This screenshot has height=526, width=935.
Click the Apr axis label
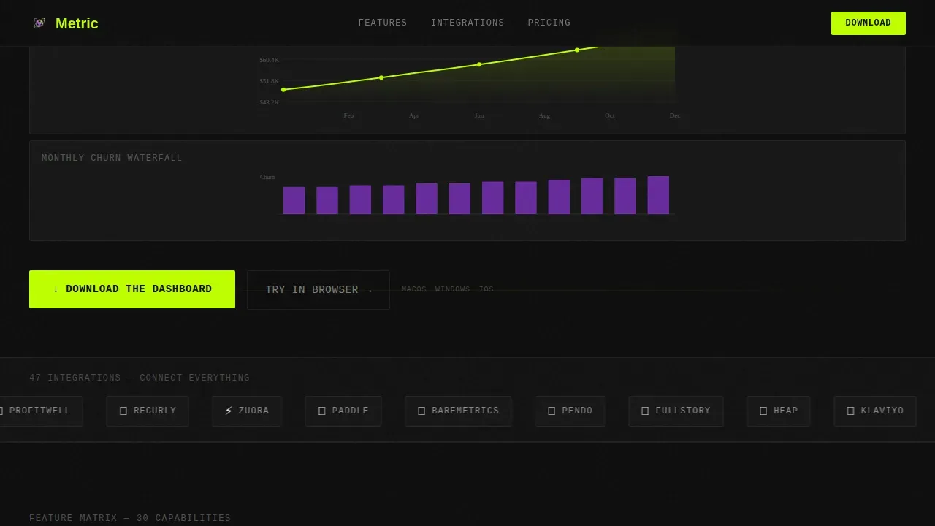(414, 115)
